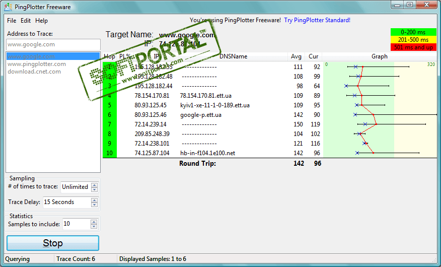This screenshot has height=267, width=441.
Task: Increase Samples to include value
Action: click(94, 222)
